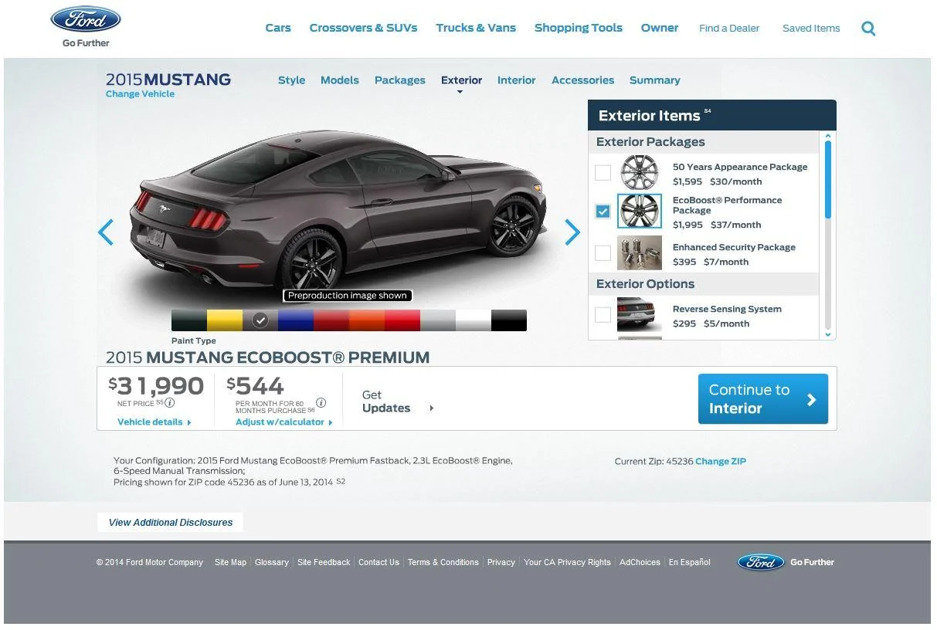This screenshot has width=937, height=630.
Task: Show next car view with right arrow
Action: pos(572,232)
